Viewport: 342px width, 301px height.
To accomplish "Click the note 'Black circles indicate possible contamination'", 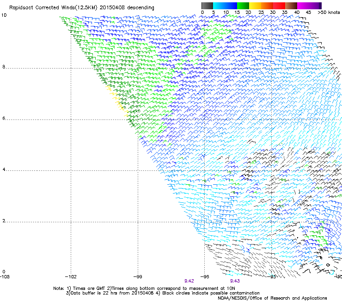I will 211,293.
